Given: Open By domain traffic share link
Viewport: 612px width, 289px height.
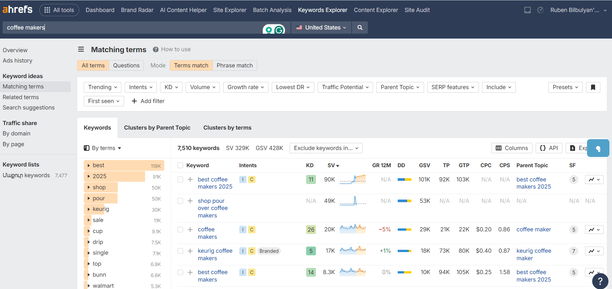Looking at the screenshot, I should coord(17,133).
